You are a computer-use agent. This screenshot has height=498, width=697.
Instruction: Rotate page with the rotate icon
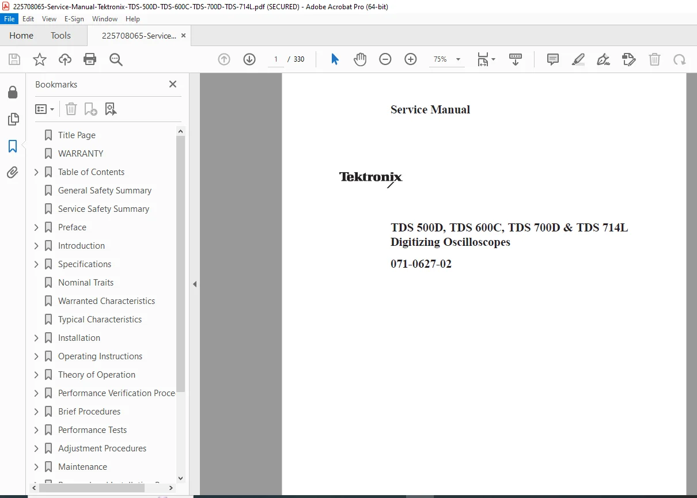tap(680, 59)
